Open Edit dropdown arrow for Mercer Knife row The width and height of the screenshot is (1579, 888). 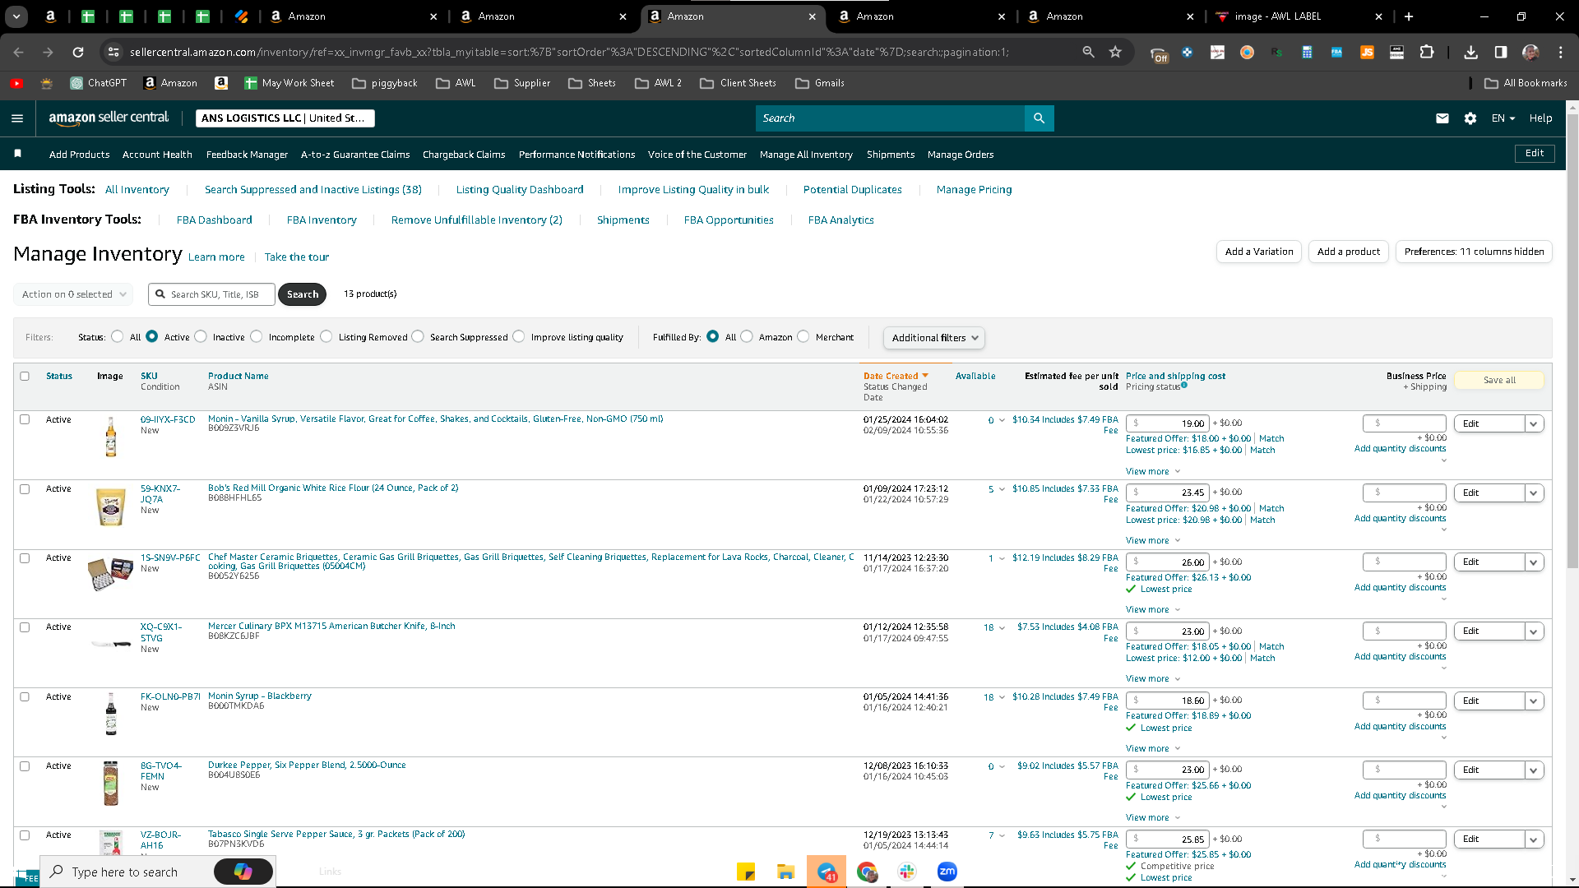[1534, 631]
